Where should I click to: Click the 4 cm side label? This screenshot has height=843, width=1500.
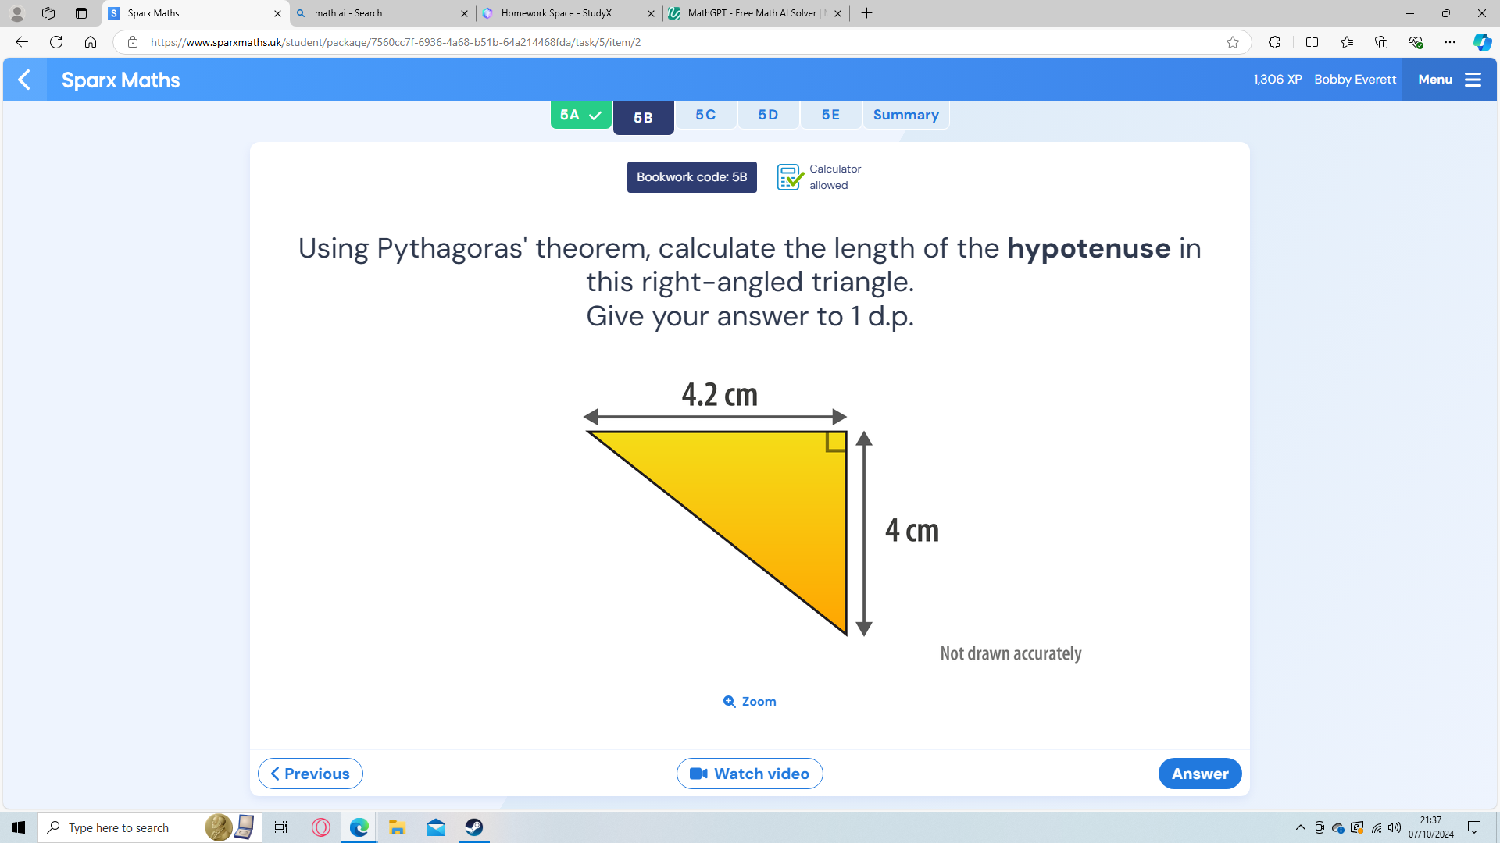coord(912,531)
